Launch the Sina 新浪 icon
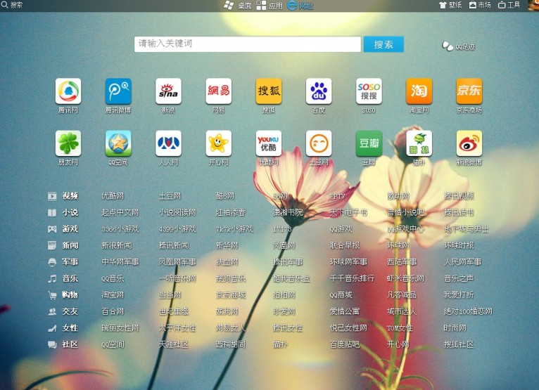The height and width of the screenshot is (390, 539). coord(168,91)
